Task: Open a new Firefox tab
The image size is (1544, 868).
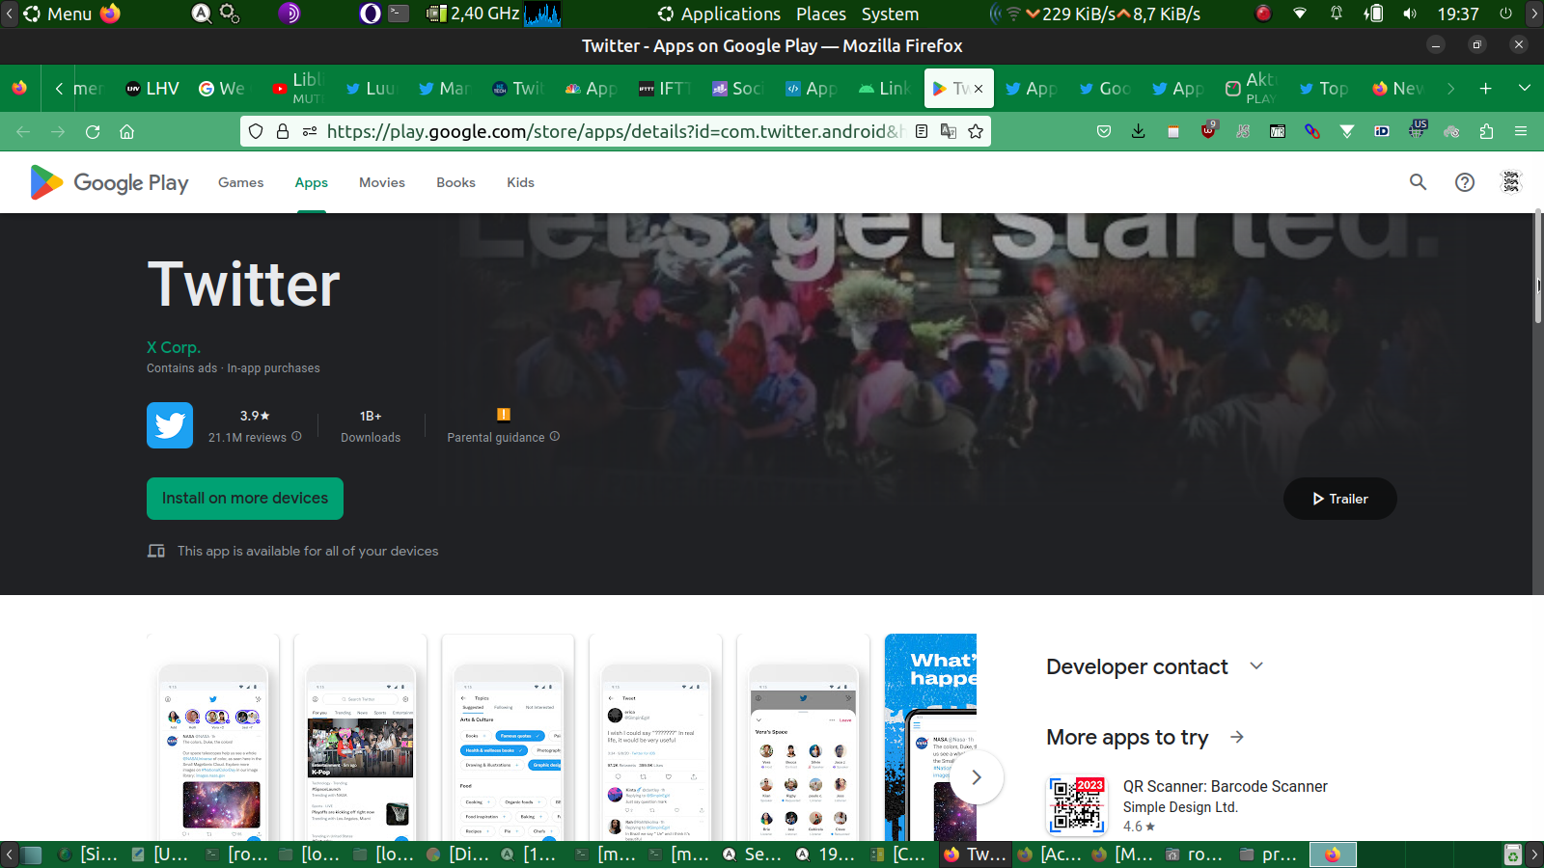Action: (x=1485, y=89)
